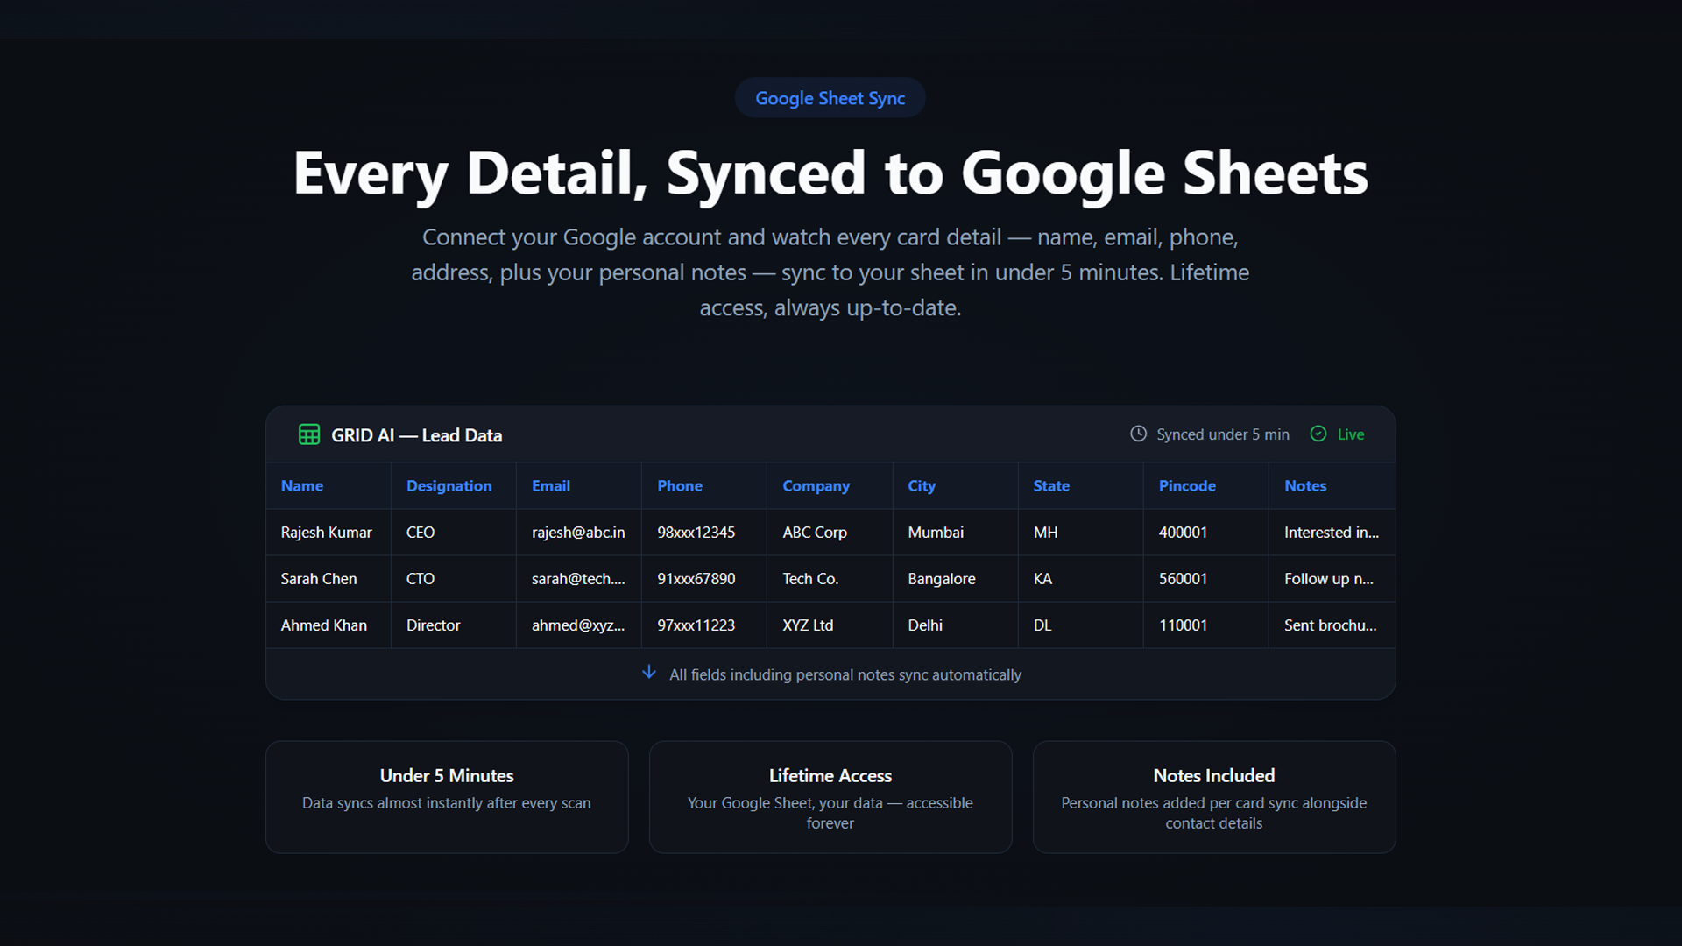Select the Name column header
Viewport: 1682px width, 946px height.
point(302,486)
